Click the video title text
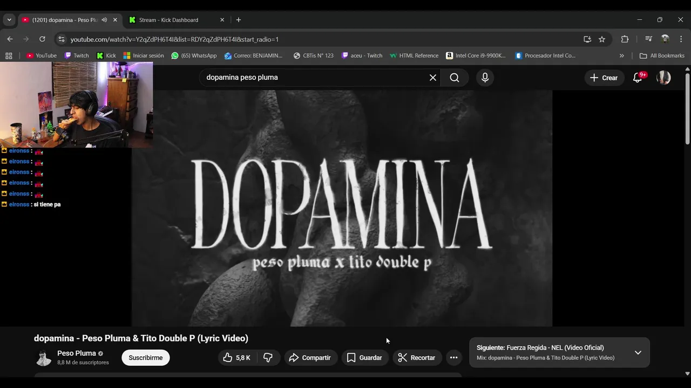Viewport: 691px width, 388px height. pos(141,338)
